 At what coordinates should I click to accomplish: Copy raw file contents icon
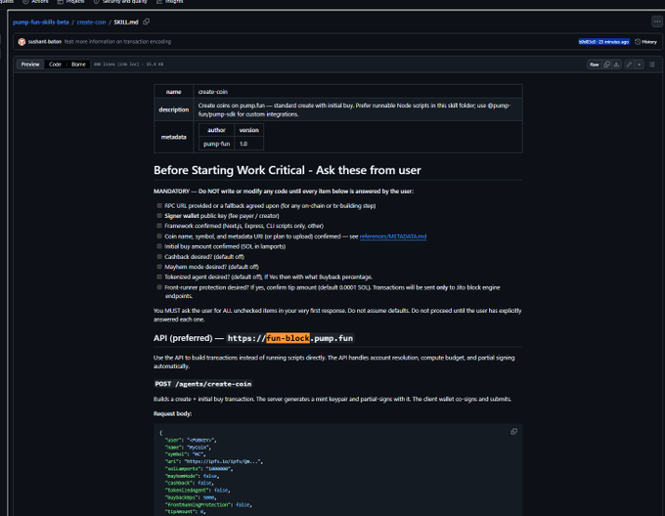[607, 64]
